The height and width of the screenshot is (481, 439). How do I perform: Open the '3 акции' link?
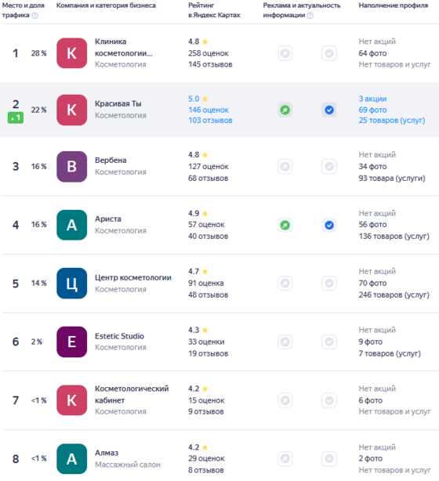tap(372, 99)
